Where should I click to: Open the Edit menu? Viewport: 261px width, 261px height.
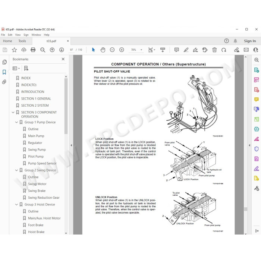(x=10, y=35)
